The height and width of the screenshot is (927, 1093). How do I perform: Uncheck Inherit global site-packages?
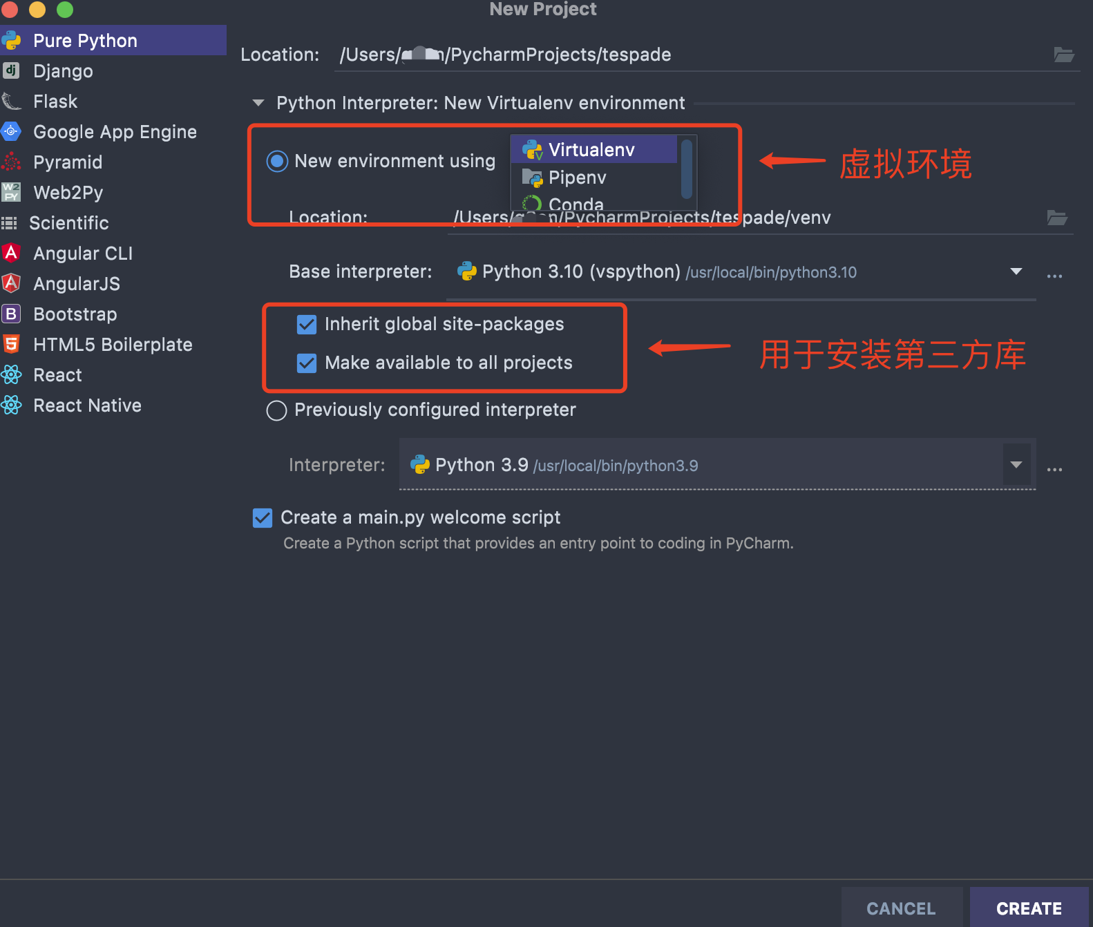(x=307, y=325)
